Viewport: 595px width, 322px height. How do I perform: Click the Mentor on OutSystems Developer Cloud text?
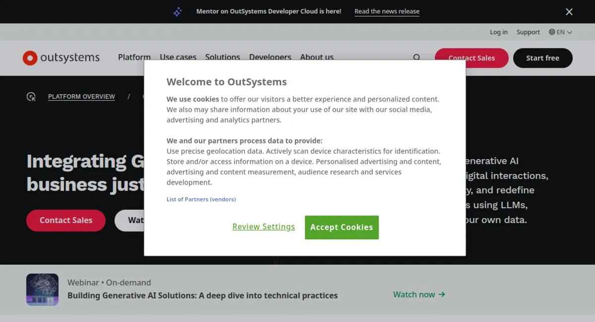[269, 11]
